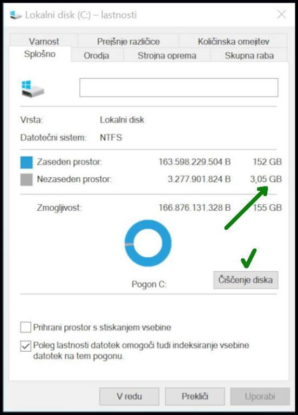Viewport: 298px width, 415px height.
Task: Enable Prihrani prostor s stiskanjem vsebine checkbox
Action: tap(26, 327)
